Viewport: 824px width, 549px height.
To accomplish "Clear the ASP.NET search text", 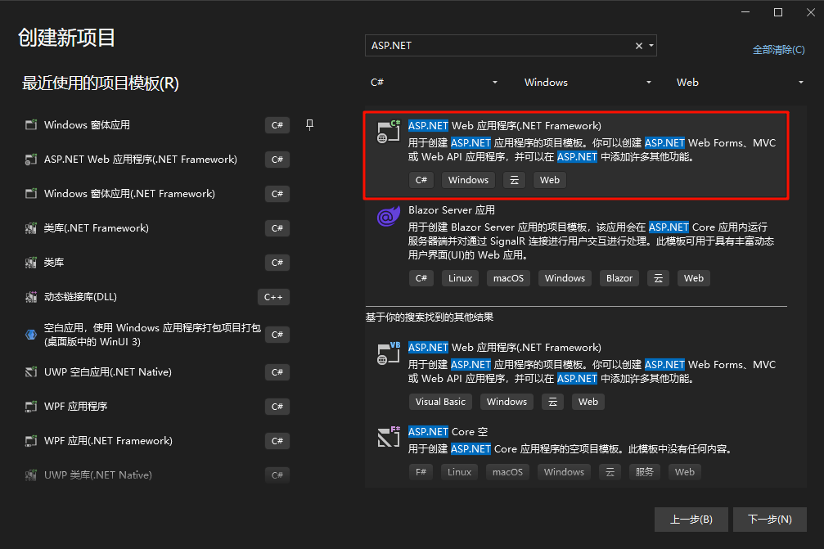I will (638, 46).
